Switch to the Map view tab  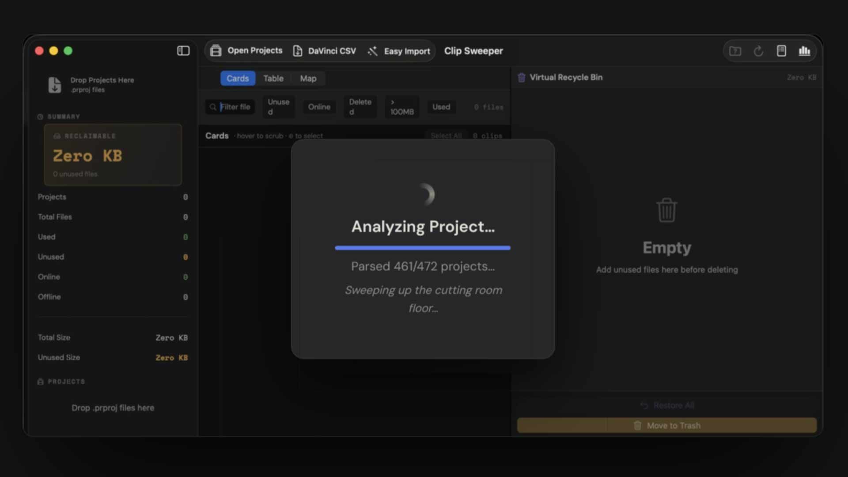(x=308, y=79)
